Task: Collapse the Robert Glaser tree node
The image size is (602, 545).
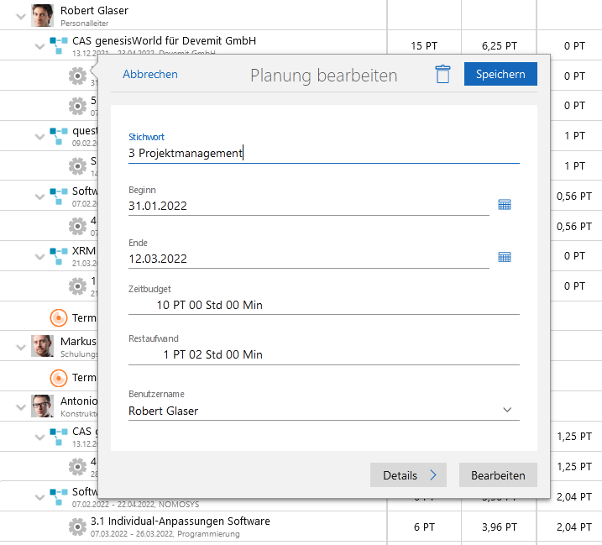Action: pyautogui.click(x=22, y=15)
